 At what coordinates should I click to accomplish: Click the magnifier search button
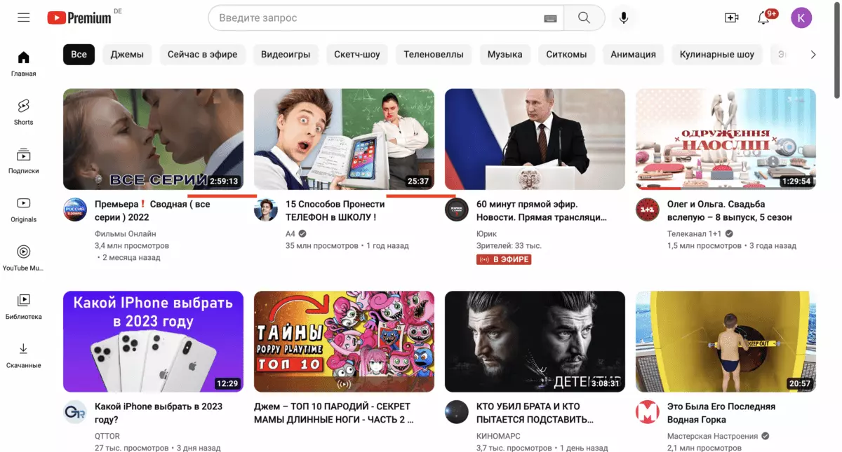point(584,18)
